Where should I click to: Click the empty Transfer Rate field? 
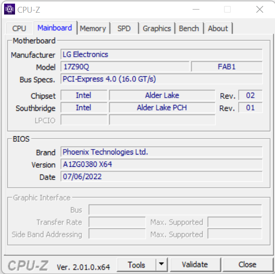pos(117,222)
